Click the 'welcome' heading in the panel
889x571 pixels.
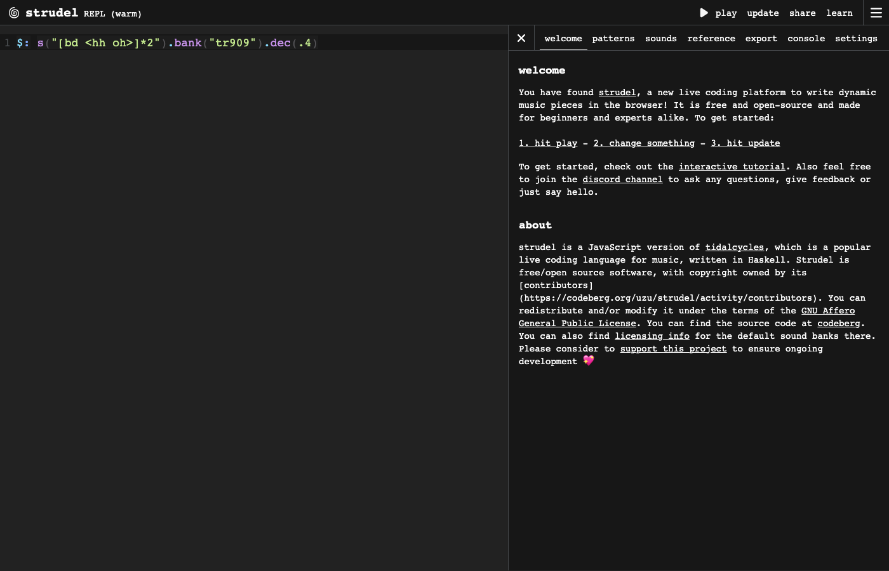point(542,70)
